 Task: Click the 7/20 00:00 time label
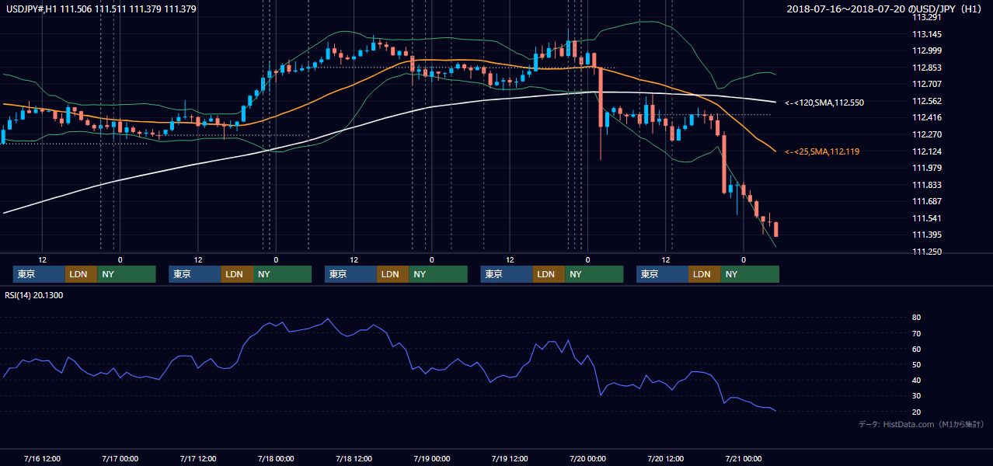click(x=587, y=458)
